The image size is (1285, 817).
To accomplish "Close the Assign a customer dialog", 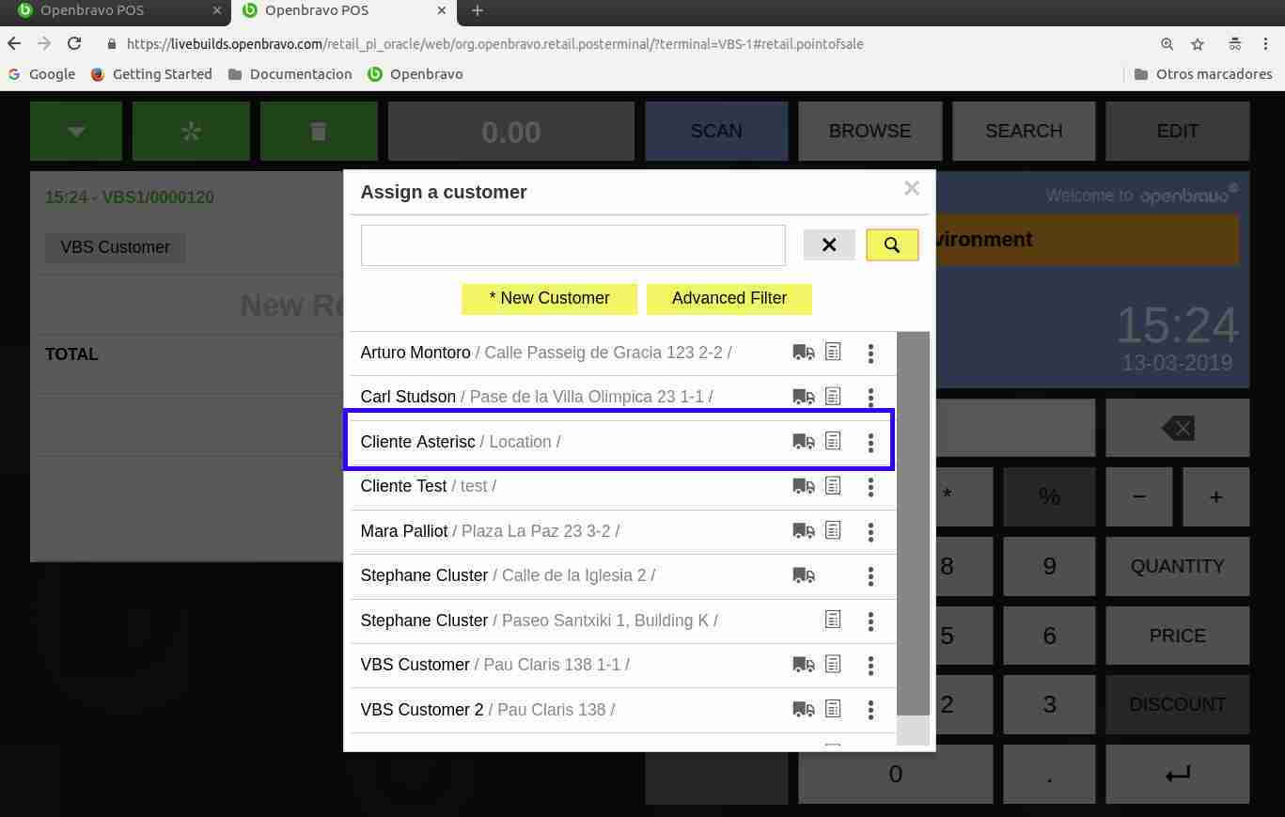I will (x=911, y=188).
